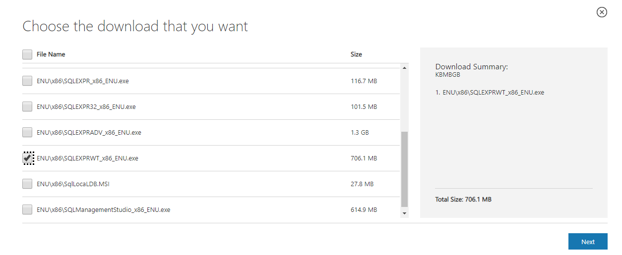Image resolution: width=622 pixels, height=255 pixels.
Task: Click scrollbar up arrow in file list
Action: [404, 68]
